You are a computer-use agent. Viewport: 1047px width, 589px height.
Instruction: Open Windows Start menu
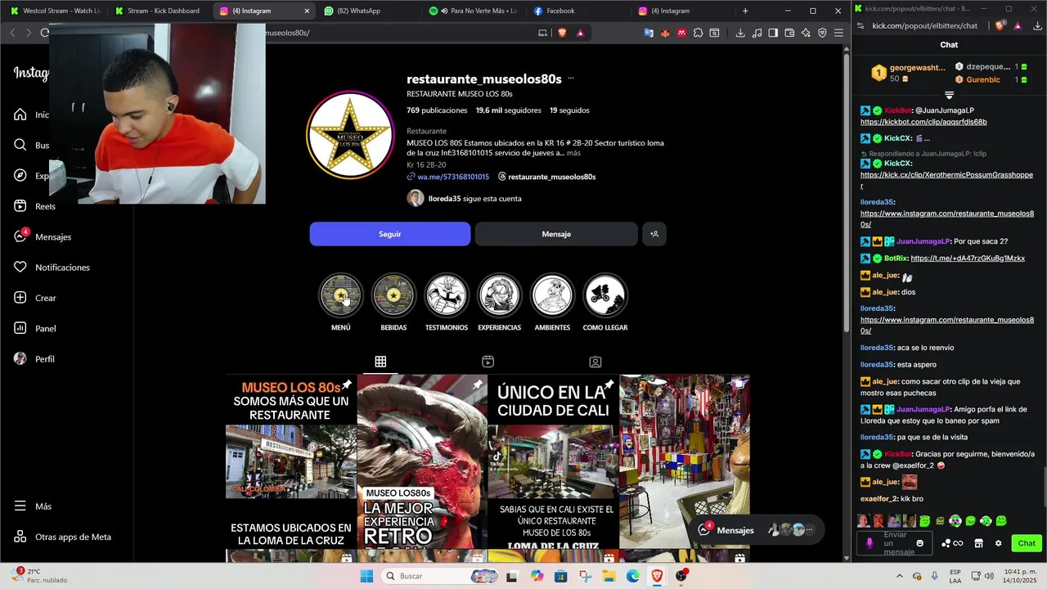click(366, 576)
